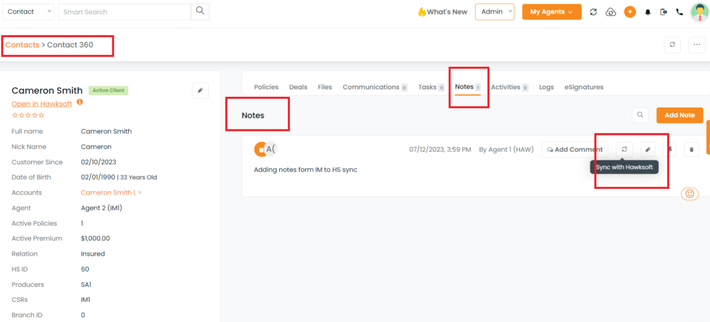This screenshot has width=710, height=322.
Task: Edit the note using pencil icon
Action: tap(647, 149)
